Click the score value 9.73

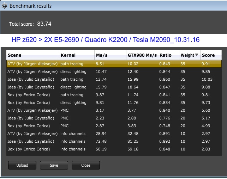pos(206,103)
